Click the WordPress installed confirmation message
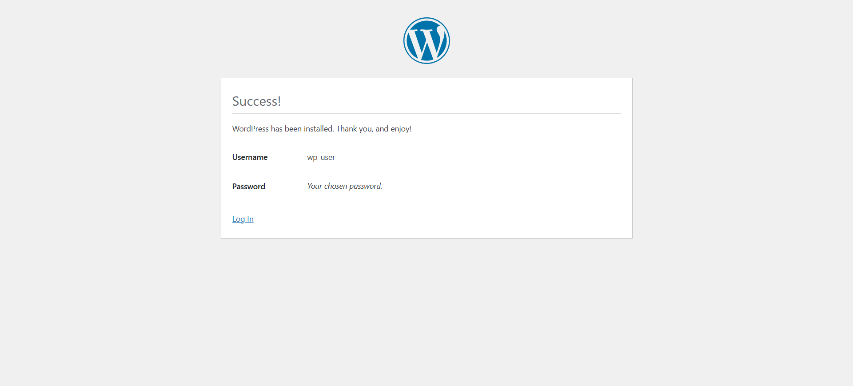Viewport: 853px width, 386px height. tap(322, 129)
